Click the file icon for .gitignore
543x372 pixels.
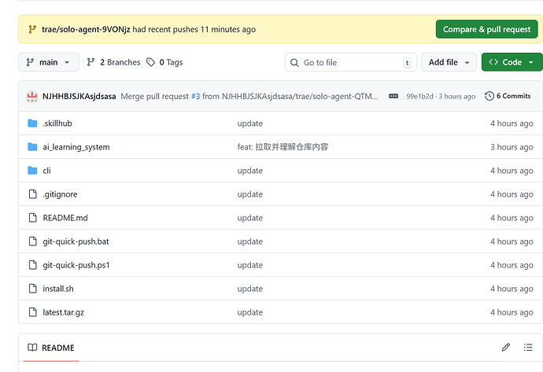pyautogui.click(x=32, y=194)
